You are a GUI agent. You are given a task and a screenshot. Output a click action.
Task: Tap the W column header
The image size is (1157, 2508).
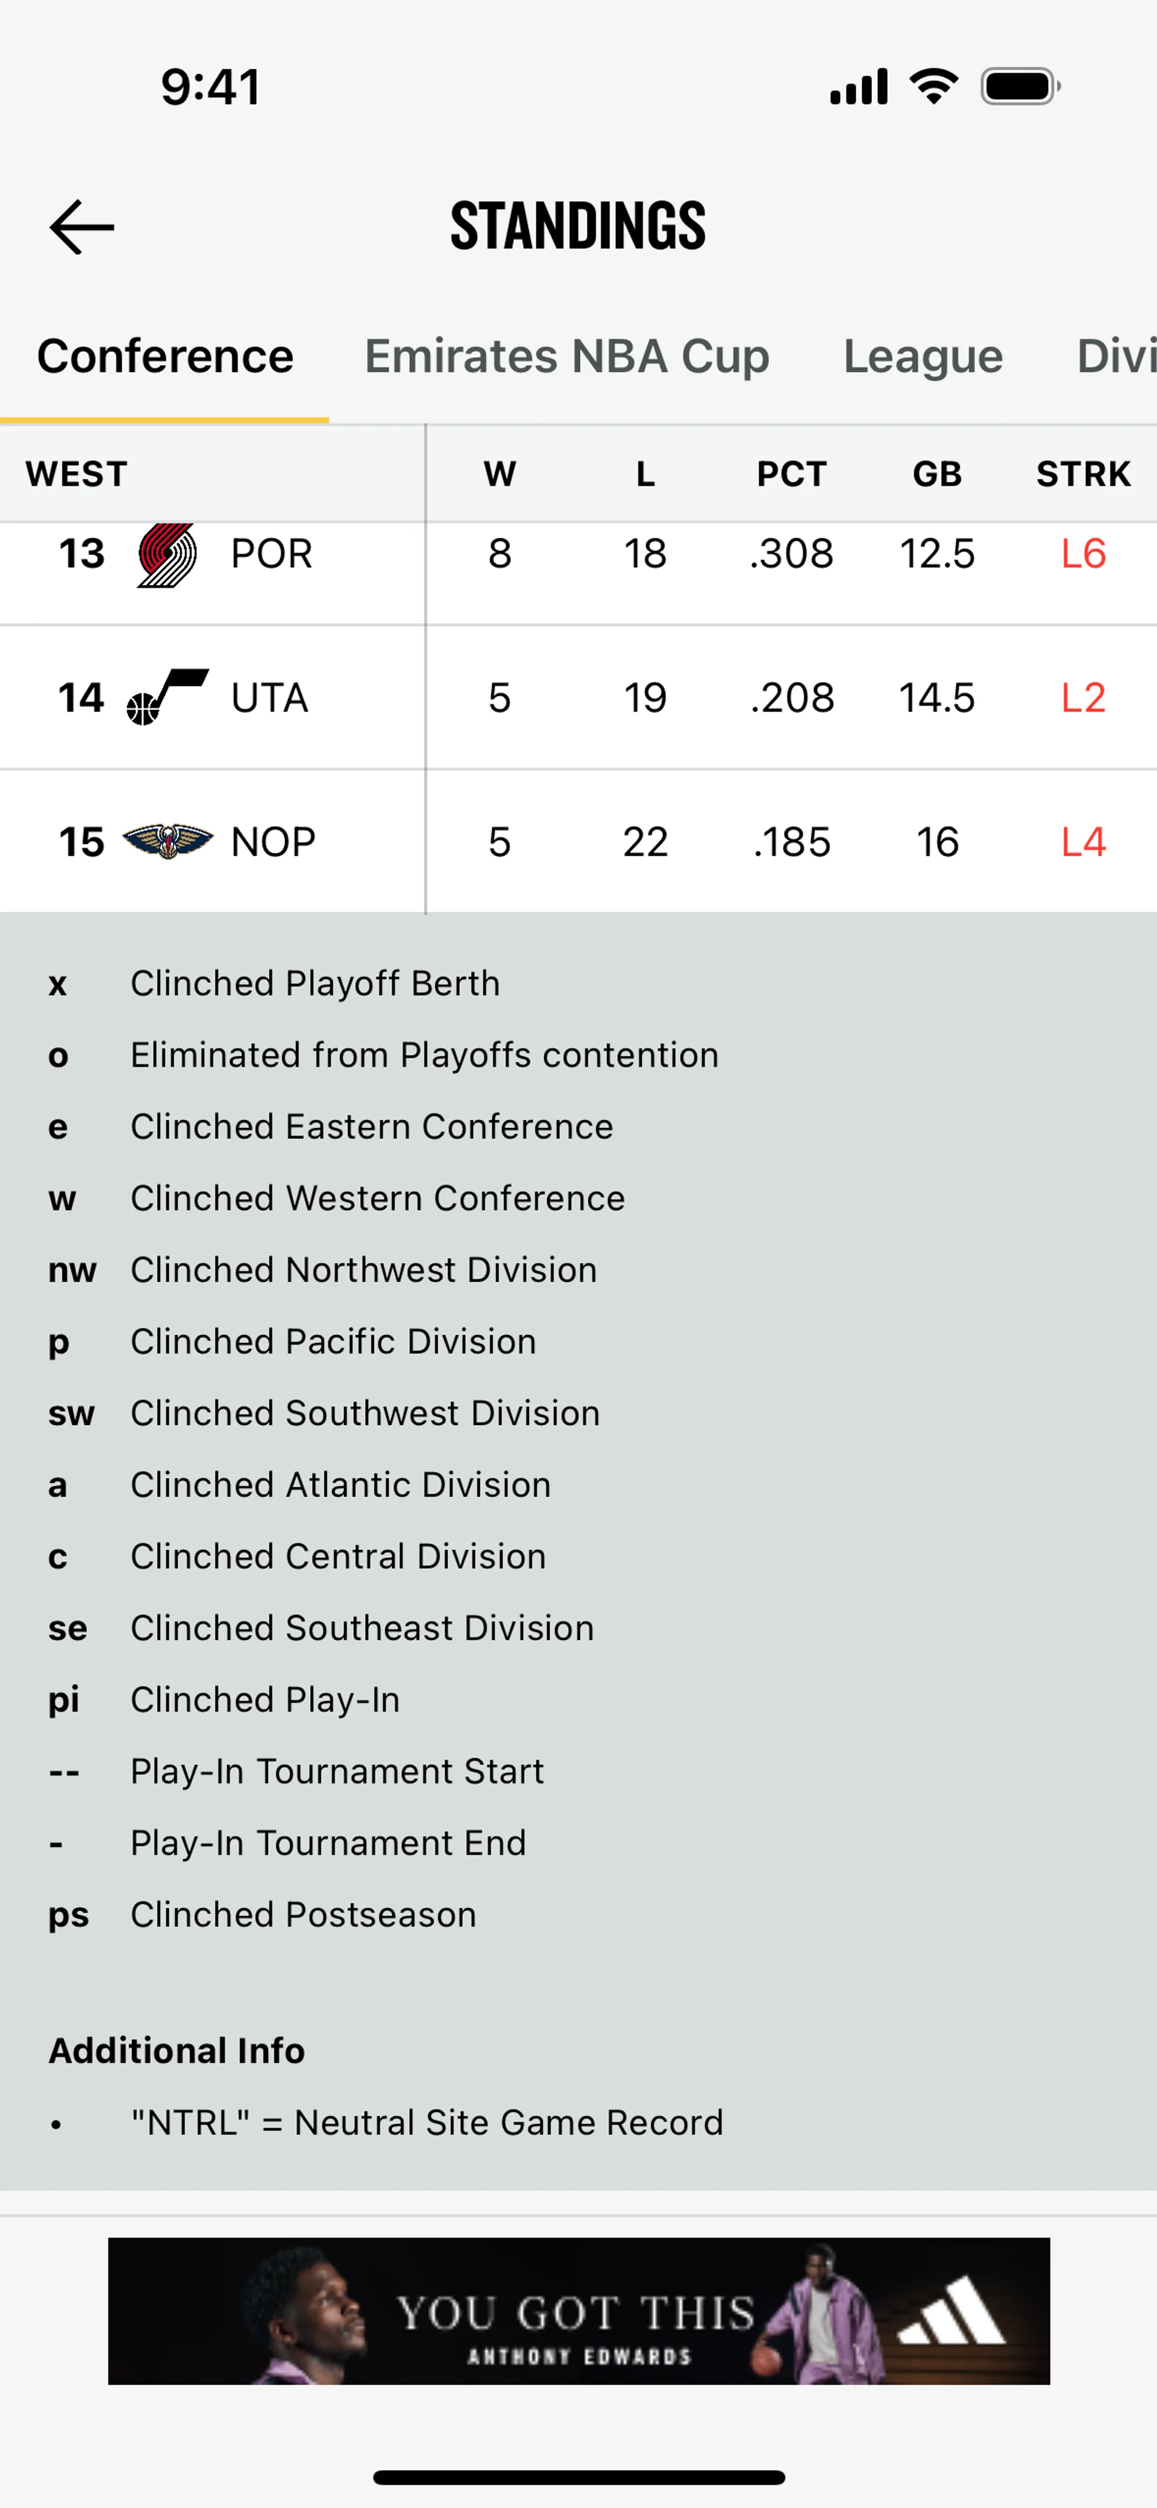pyautogui.click(x=500, y=474)
